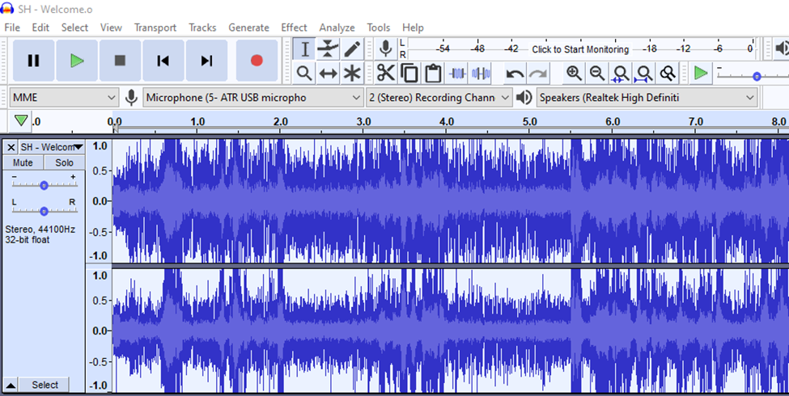Toggle Zoom with the zoom toggle icon
This screenshot has width=789, height=396.
click(668, 74)
